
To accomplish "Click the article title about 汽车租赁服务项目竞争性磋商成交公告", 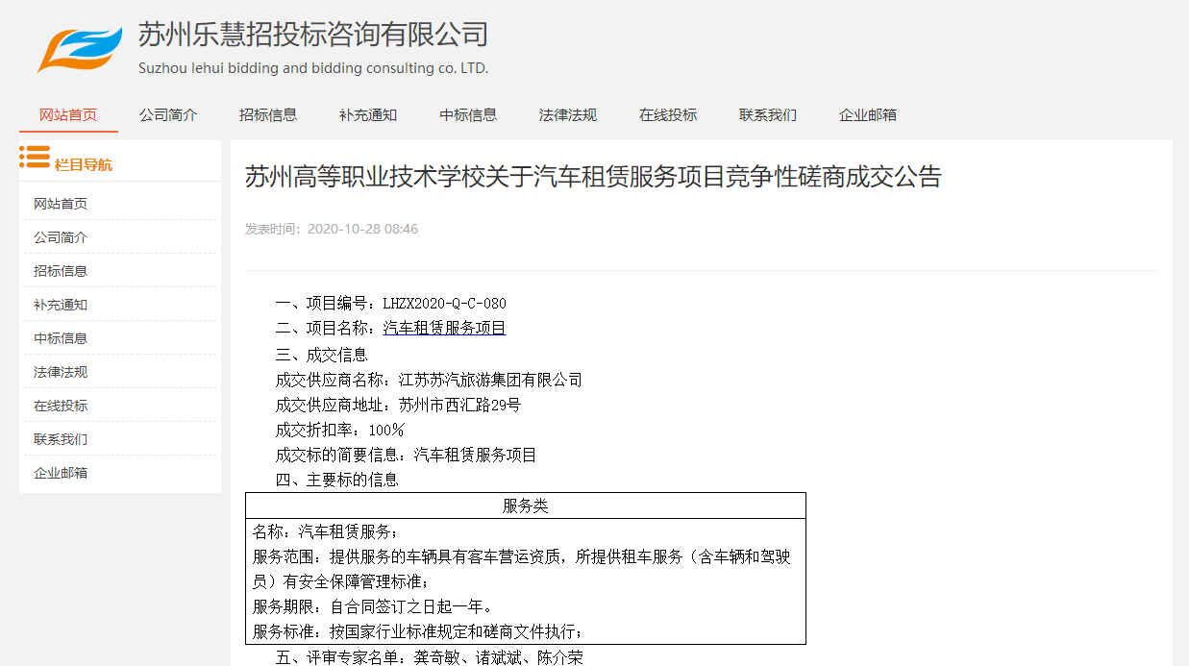I will tap(593, 177).
